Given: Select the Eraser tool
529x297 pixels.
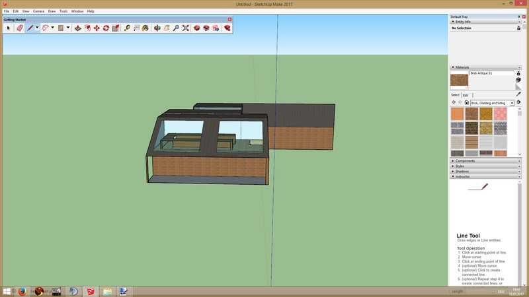Looking at the screenshot, I should click(x=19, y=28).
